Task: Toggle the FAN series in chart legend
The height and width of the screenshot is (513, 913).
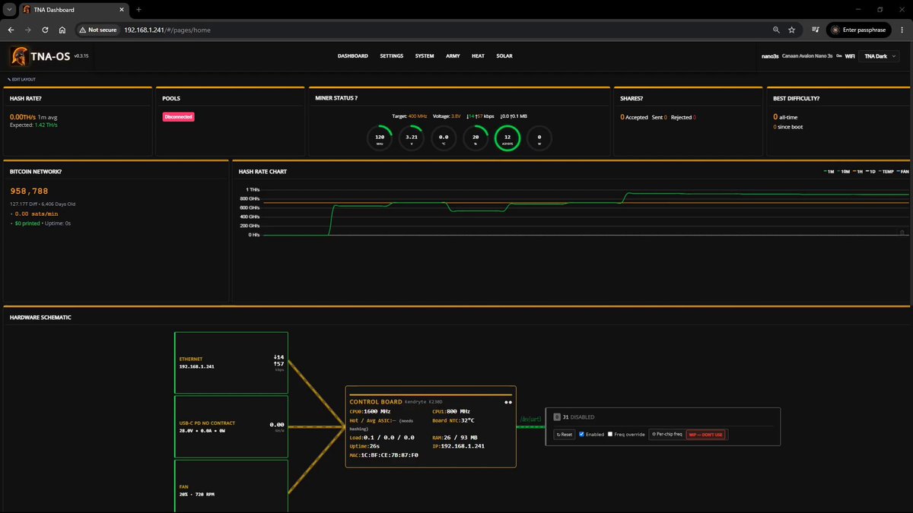Action: pyautogui.click(x=903, y=172)
